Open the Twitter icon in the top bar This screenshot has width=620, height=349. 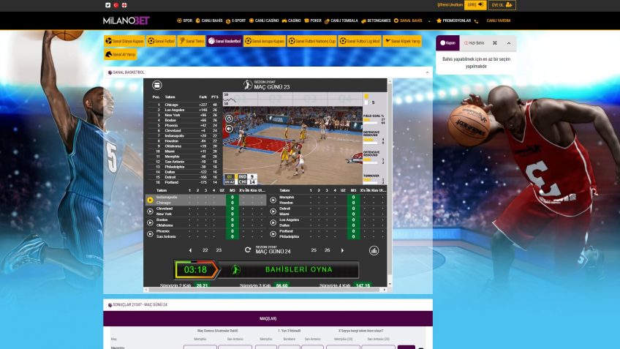click(x=108, y=5)
